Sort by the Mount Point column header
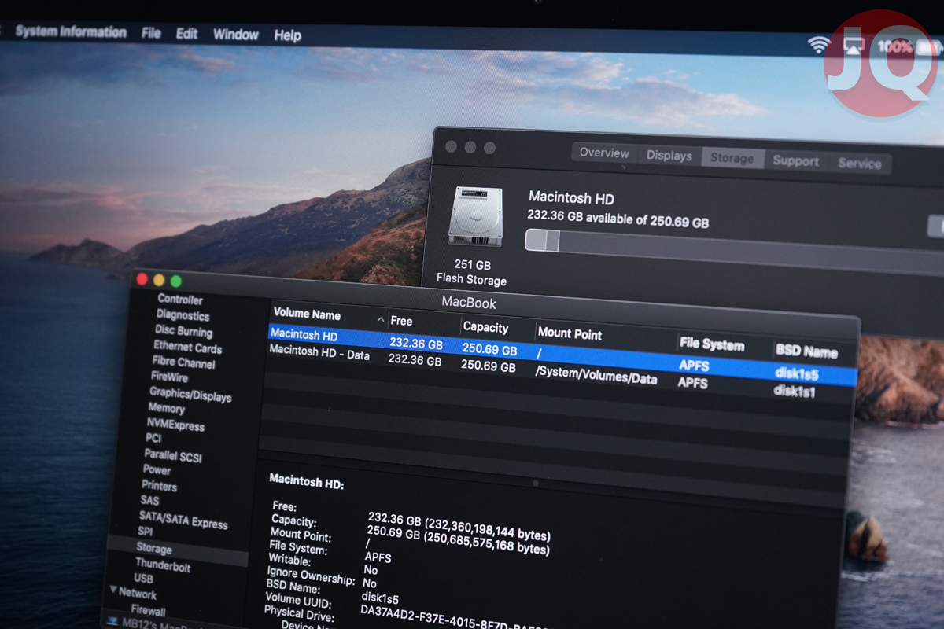944x629 pixels. (570, 333)
